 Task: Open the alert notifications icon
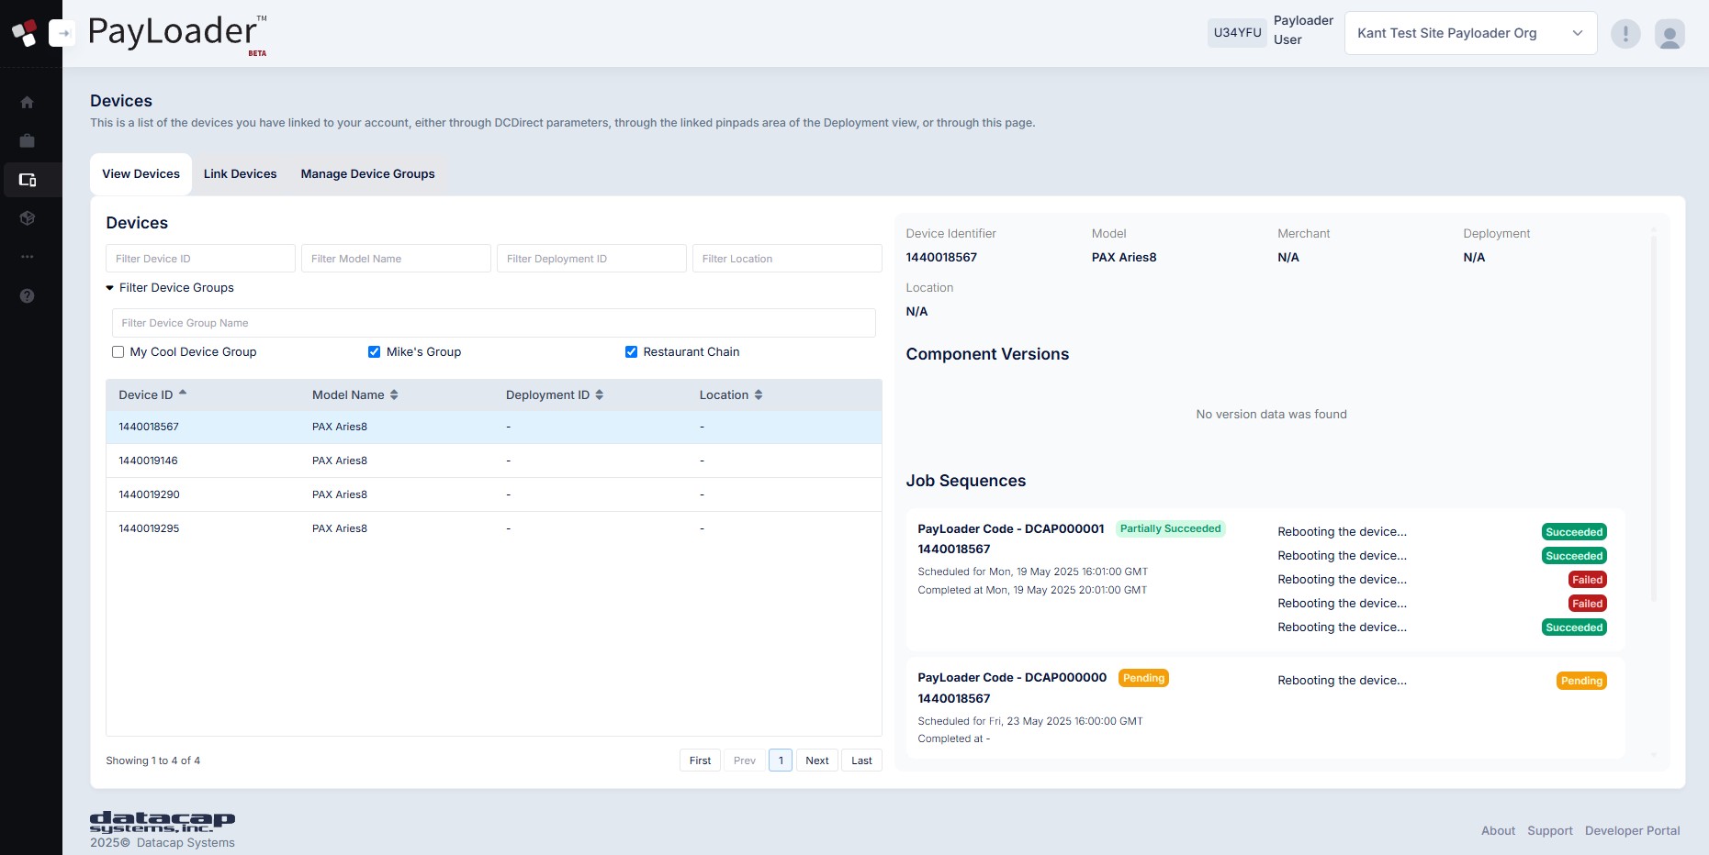[1625, 34]
